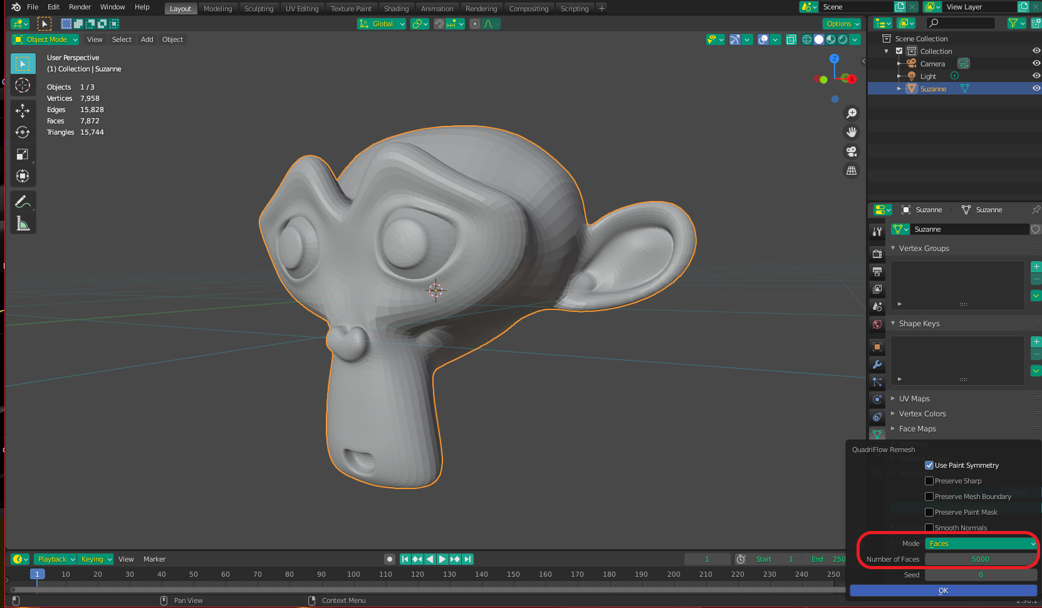Viewport: 1042px width, 608px height.
Task: Hide Suzanne in outliner
Action: click(1036, 88)
